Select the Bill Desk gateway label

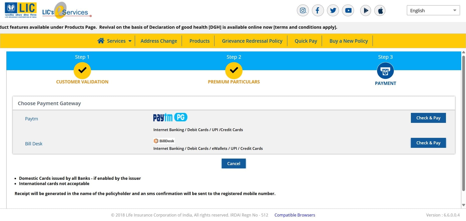(34, 144)
